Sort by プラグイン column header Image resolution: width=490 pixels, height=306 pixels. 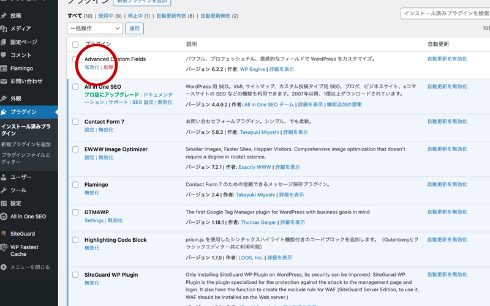(98, 44)
